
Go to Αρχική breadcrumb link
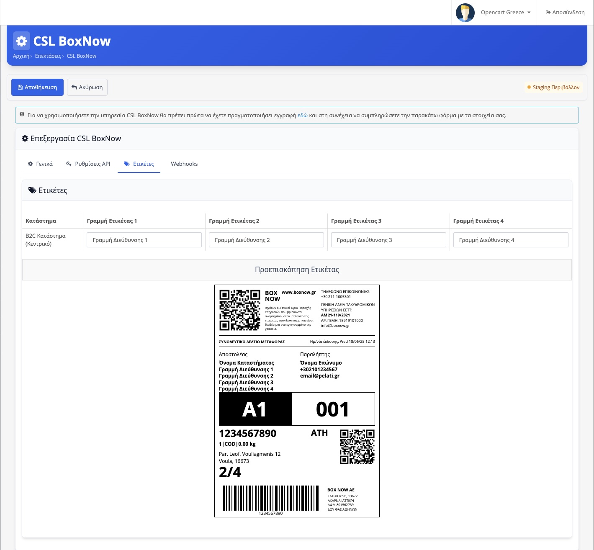coord(21,56)
